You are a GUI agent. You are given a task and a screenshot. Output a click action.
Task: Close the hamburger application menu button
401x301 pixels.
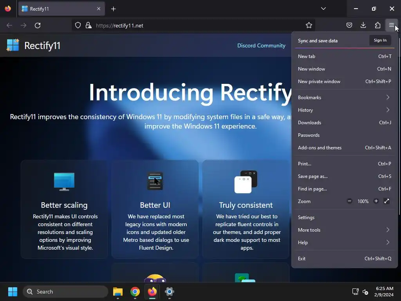pyautogui.click(x=392, y=25)
